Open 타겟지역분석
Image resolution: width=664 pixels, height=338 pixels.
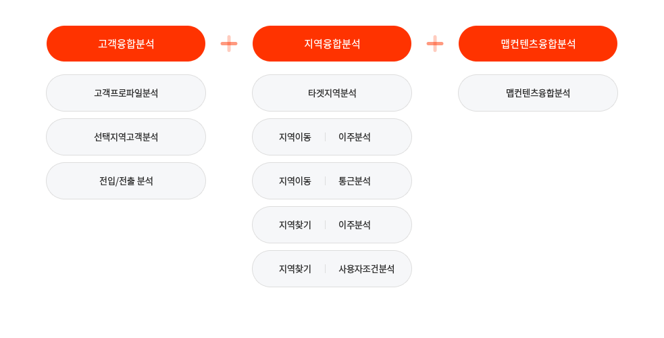332,93
